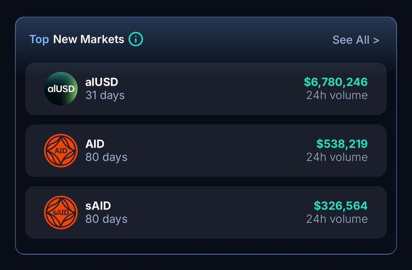This screenshot has width=412, height=270.
Task: Click "24h volume" label in sAID row
Action: (x=337, y=219)
